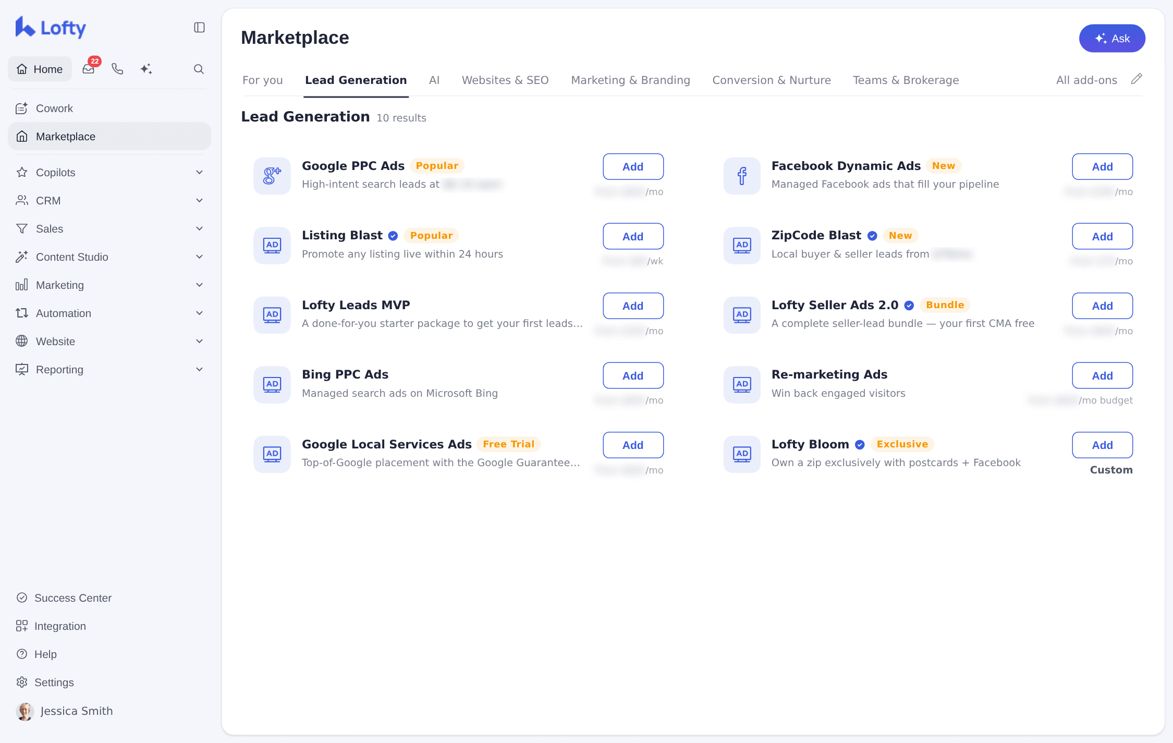
Task: Collapse the sidebar panel icon
Action: (199, 27)
